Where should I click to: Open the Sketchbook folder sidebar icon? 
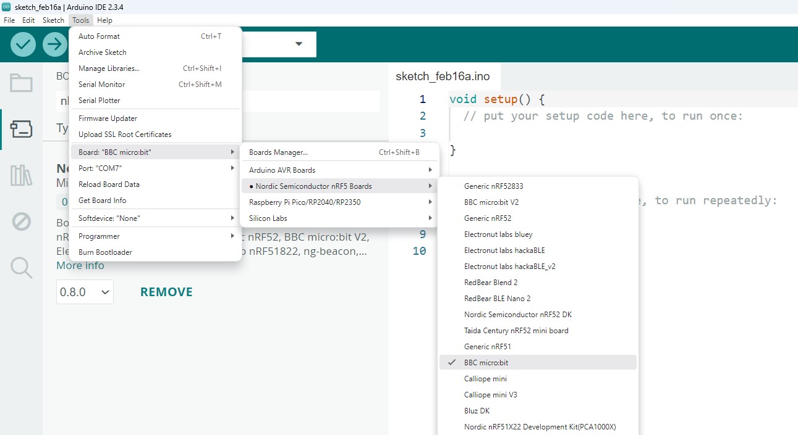tap(21, 83)
